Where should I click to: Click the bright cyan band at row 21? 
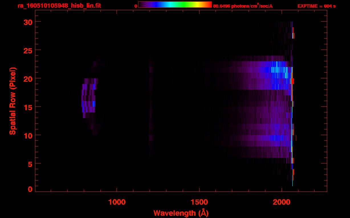(278, 70)
